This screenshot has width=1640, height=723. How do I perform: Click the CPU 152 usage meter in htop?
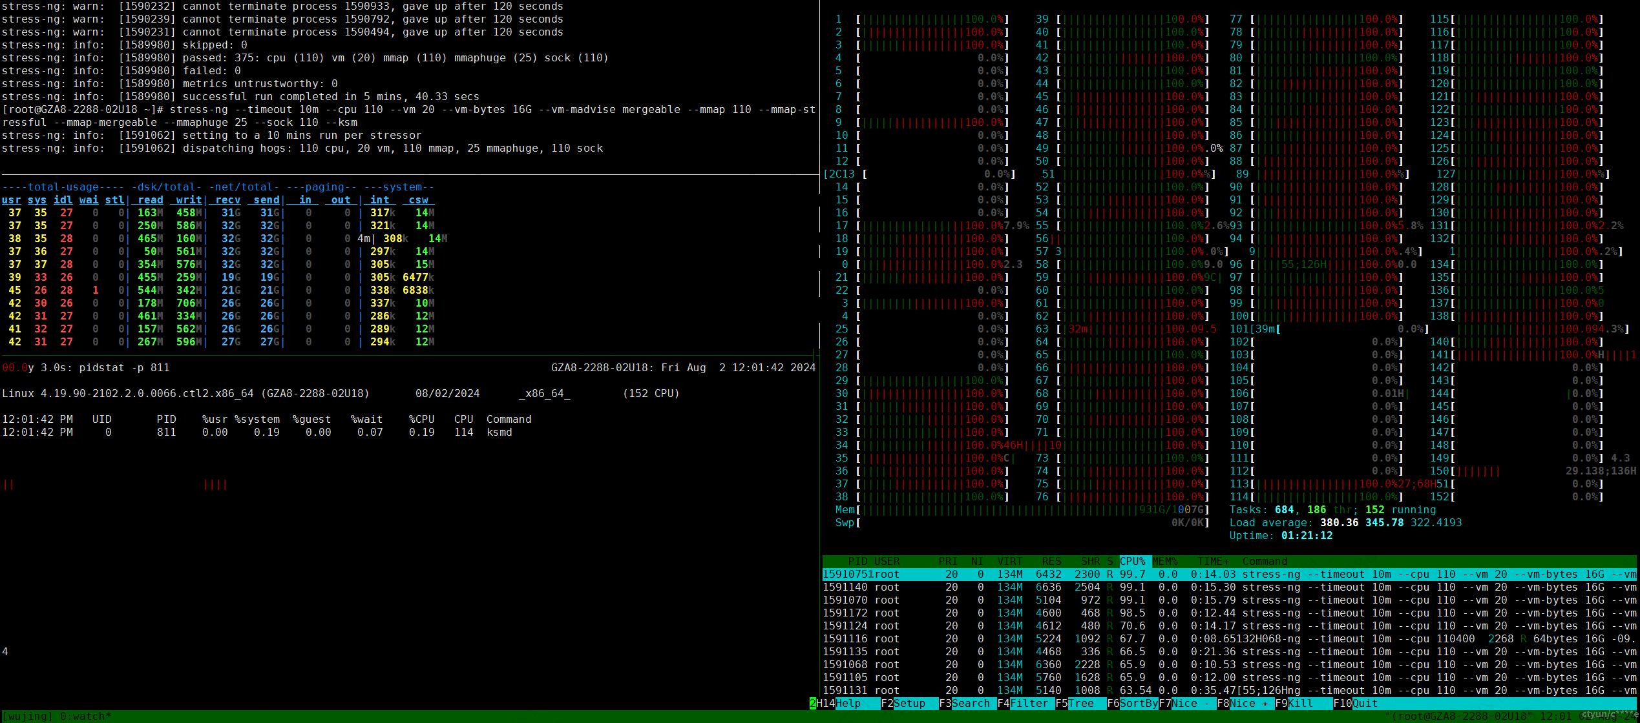point(1517,497)
